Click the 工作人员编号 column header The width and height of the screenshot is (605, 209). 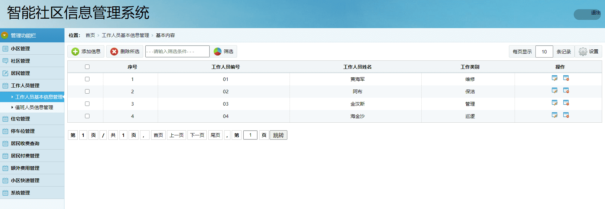(x=226, y=67)
